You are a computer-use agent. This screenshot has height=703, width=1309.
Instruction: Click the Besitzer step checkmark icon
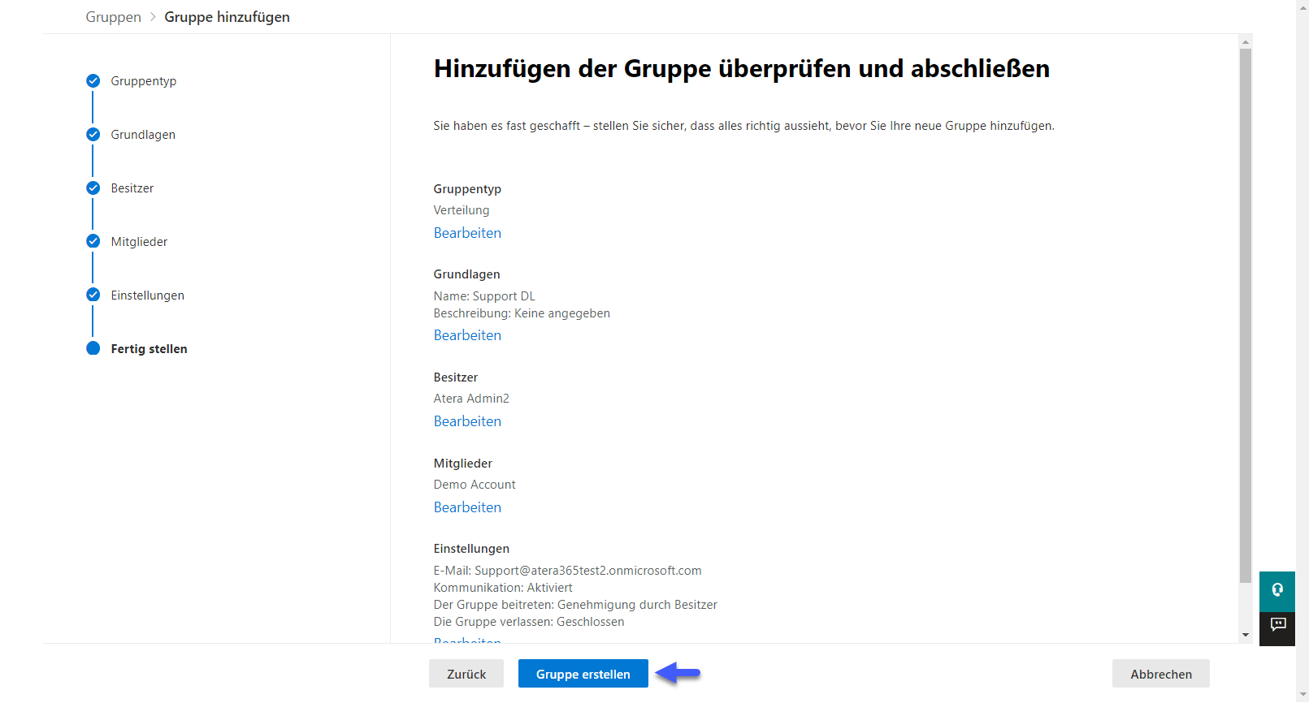point(93,188)
